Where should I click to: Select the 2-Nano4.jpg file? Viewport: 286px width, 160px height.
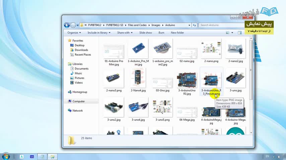pyautogui.click(x=138, y=81)
